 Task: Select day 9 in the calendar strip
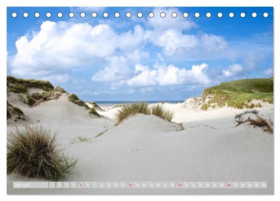[x=109, y=185]
